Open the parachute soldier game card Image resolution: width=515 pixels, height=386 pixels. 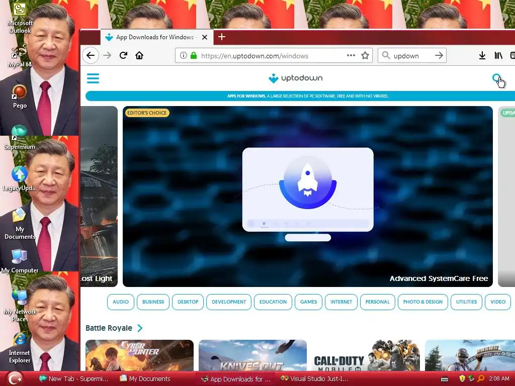[x=470, y=355]
